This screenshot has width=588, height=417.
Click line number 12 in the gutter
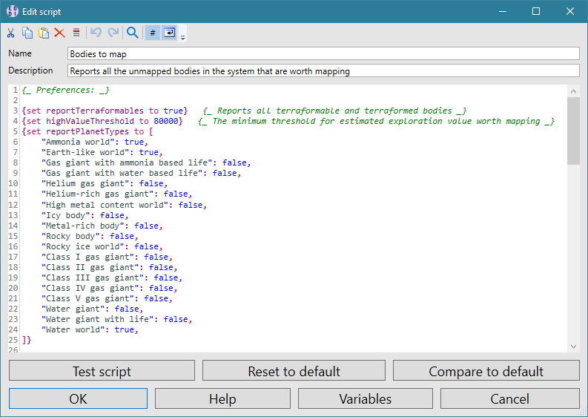click(x=13, y=205)
